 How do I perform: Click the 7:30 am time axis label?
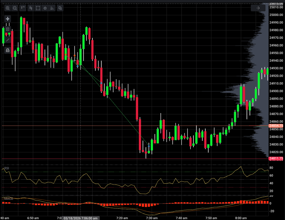[152, 218]
